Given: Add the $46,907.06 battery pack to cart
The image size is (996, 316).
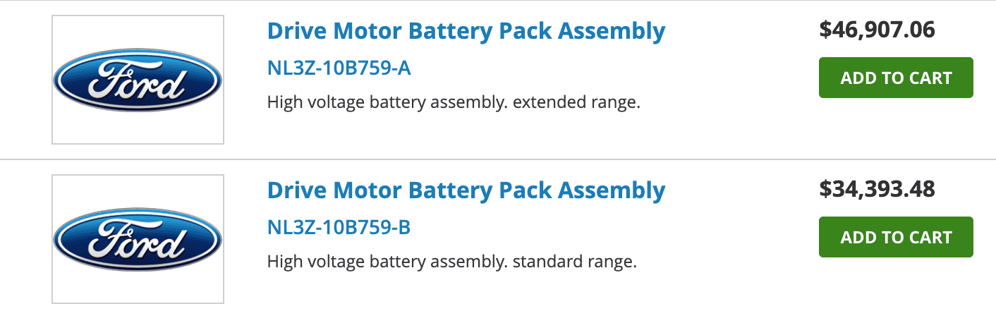Looking at the screenshot, I should (x=896, y=78).
